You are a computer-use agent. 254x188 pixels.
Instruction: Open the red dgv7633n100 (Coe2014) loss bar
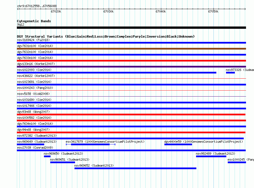(131, 61)
